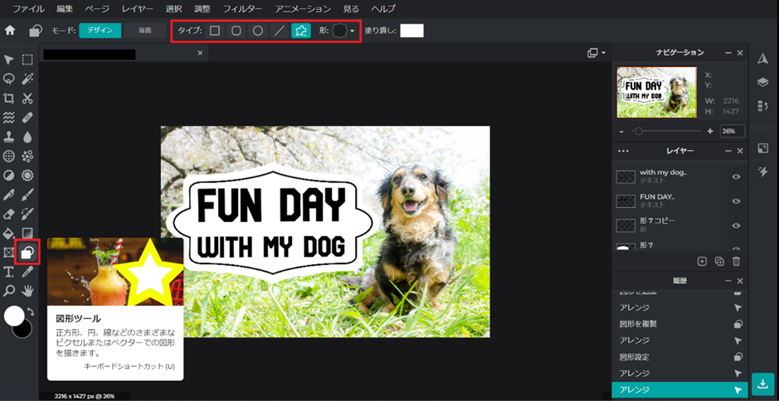This screenshot has width=779, height=401.
Task: Choose the rounded rectangle shape type
Action: (236, 31)
